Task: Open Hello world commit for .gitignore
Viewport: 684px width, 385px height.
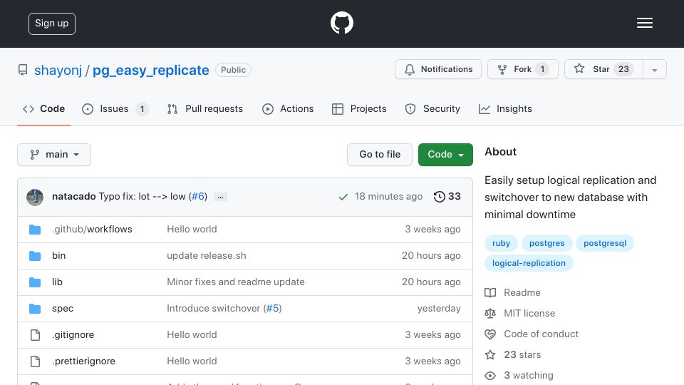Action: pos(192,335)
